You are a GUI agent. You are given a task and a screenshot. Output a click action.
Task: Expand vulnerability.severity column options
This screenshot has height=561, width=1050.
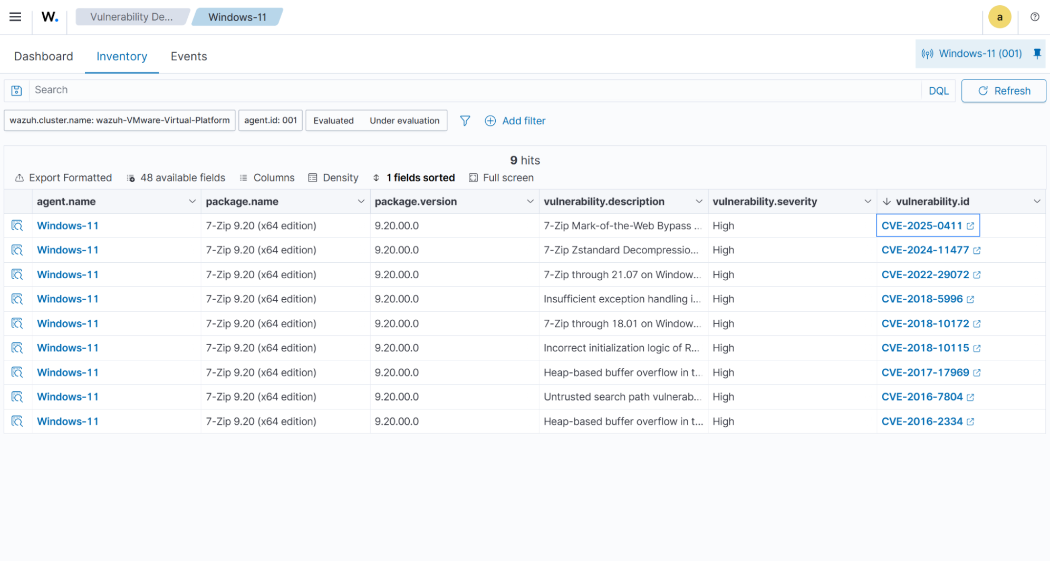(868, 202)
